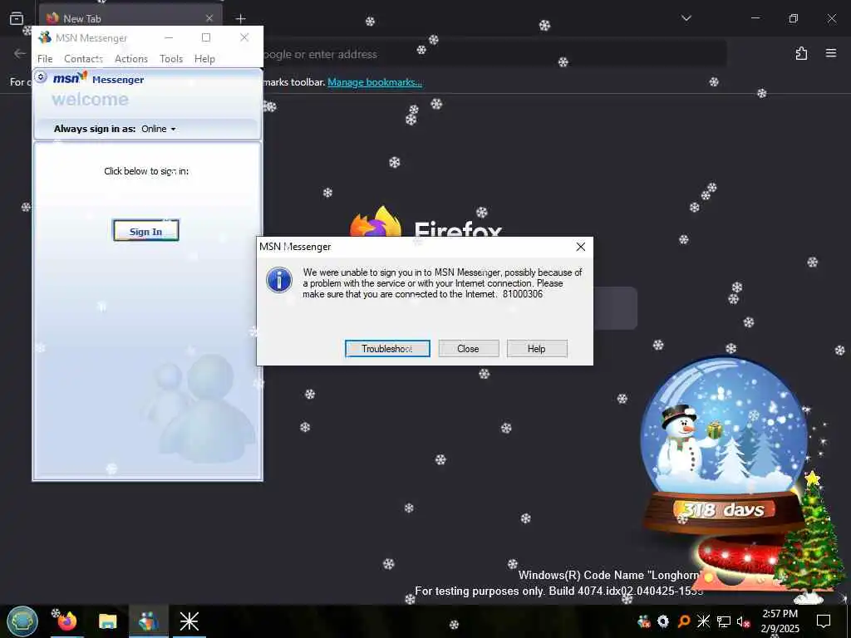Viewport: 851px width, 638px height.
Task: Click orange magnifier tray icon
Action: coord(684,621)
